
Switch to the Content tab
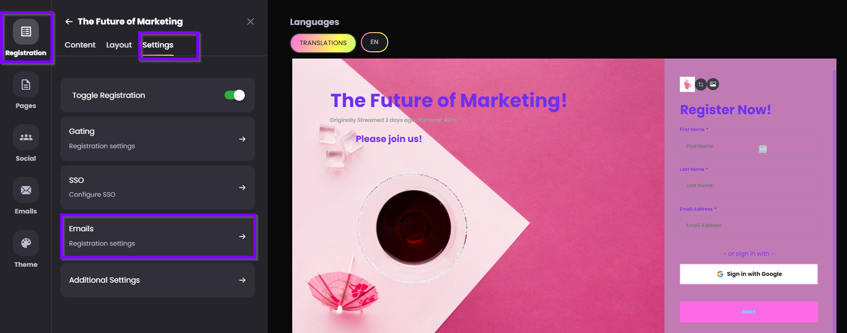pyautogui.click(x=80, y=45)
